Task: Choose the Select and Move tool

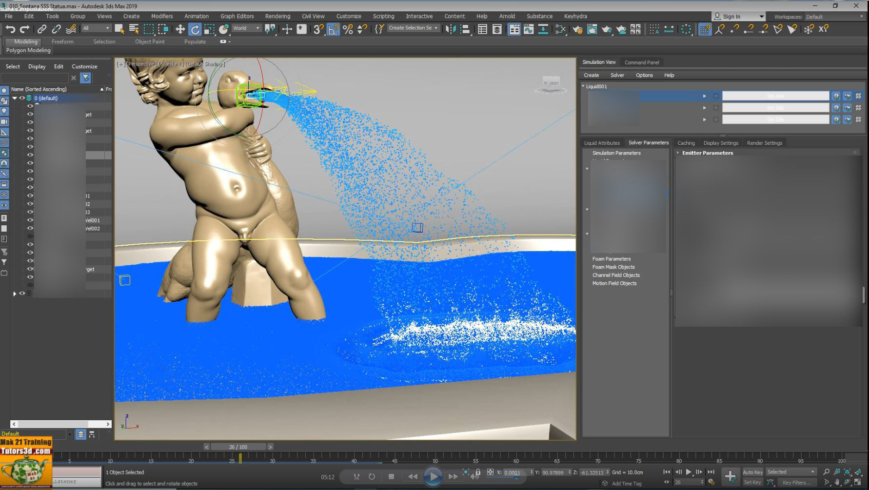Action: [180, 29]
